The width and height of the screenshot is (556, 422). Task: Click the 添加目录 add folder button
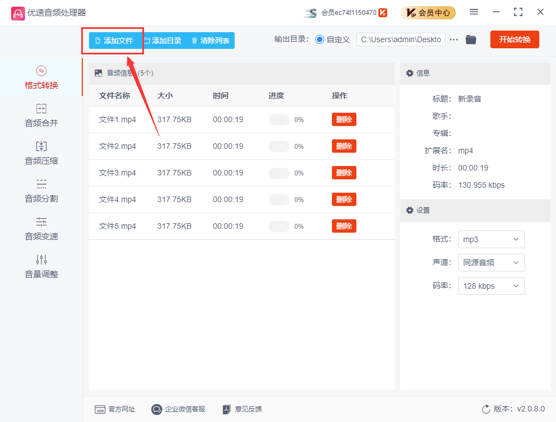pyautogui.click(x=163, y=41)
